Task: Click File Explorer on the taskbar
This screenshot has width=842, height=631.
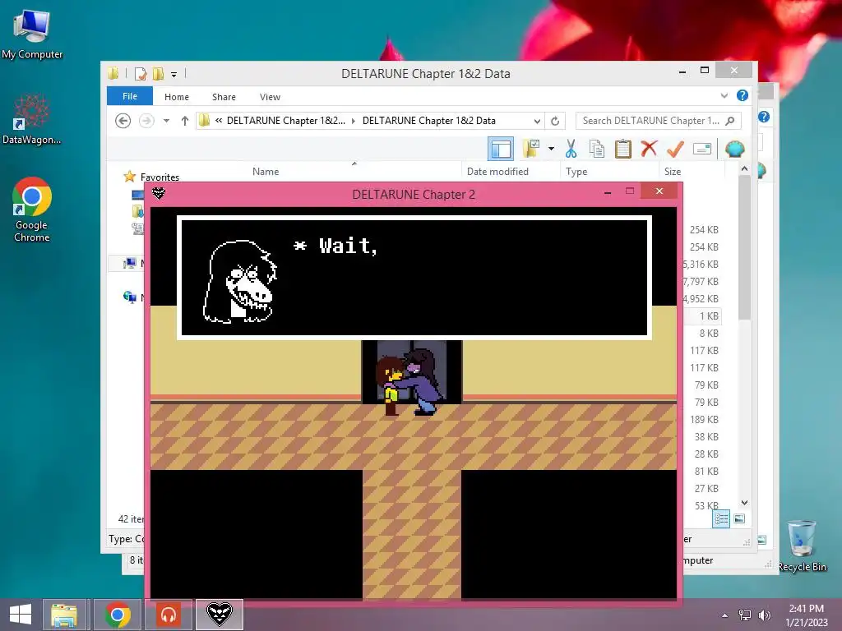Action: [x=64, y=615]
